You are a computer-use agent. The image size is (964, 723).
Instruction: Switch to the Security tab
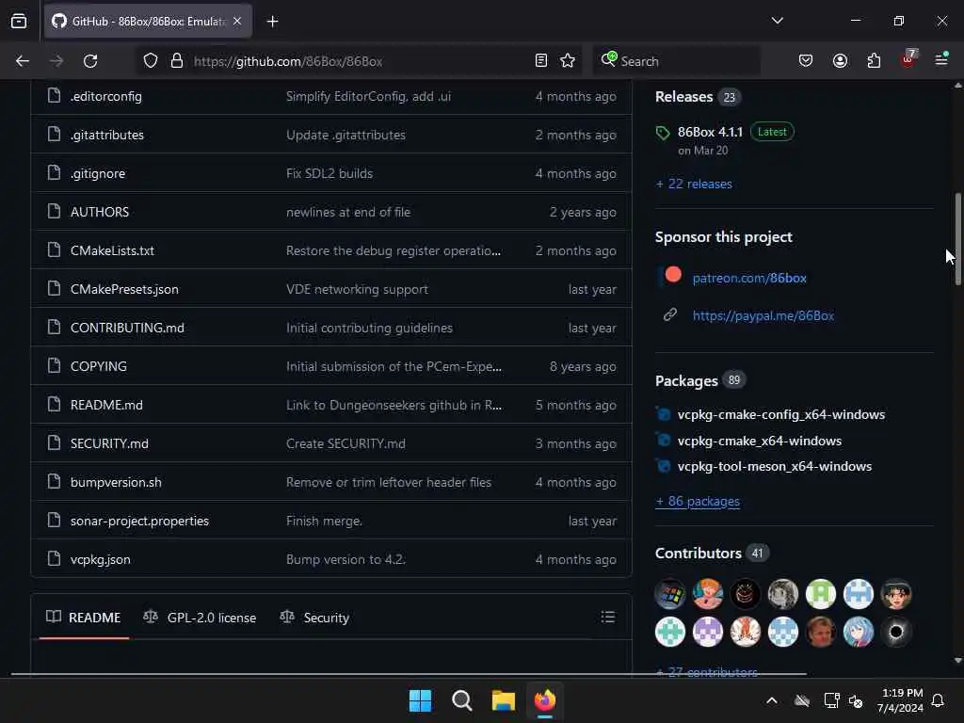click(x=314, y=618)
